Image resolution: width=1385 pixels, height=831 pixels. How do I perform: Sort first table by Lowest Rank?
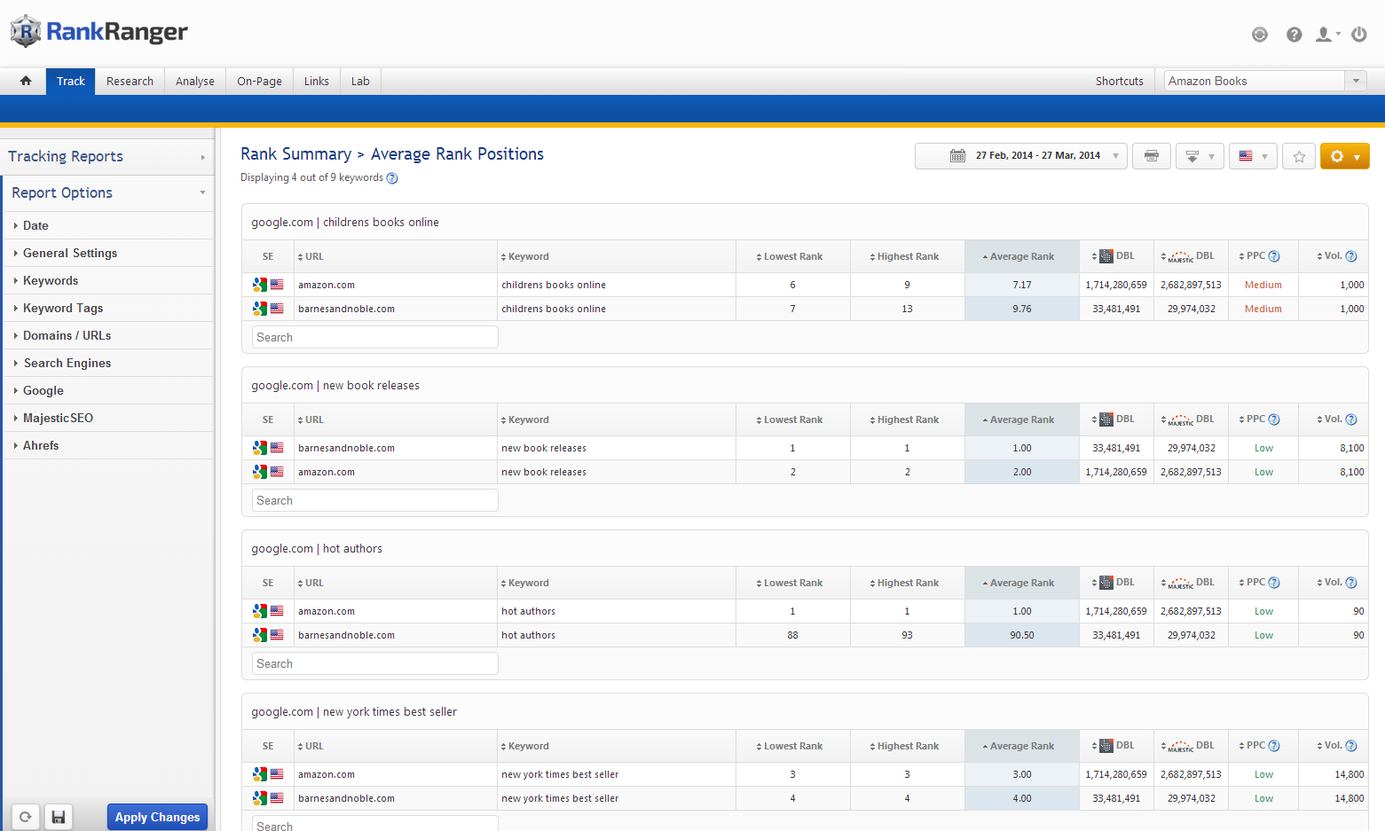point(792,256)
